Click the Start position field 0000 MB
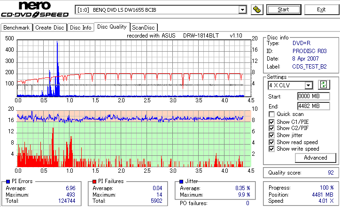340x207 pixels. tap(314, 96)
